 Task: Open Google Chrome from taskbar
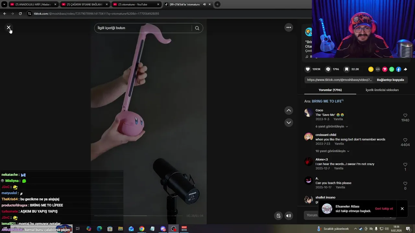[x=142, y=229]
